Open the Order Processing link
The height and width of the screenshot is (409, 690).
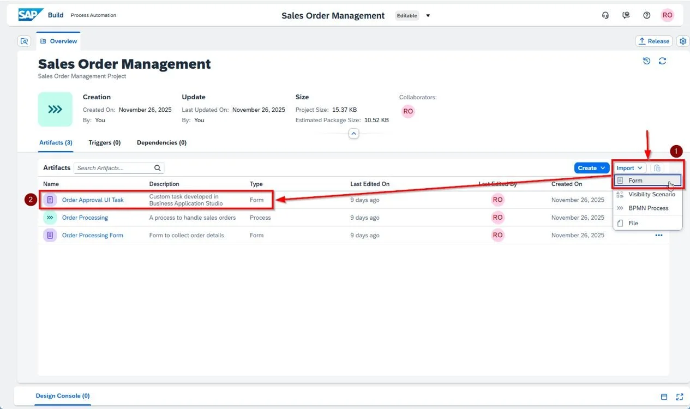(85, 218)
